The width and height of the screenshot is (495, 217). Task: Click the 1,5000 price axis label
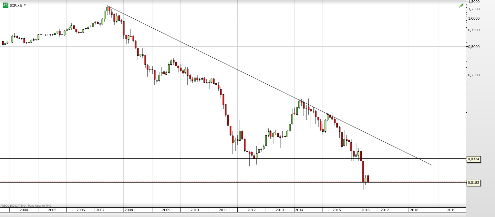click(x=474, y=2)
